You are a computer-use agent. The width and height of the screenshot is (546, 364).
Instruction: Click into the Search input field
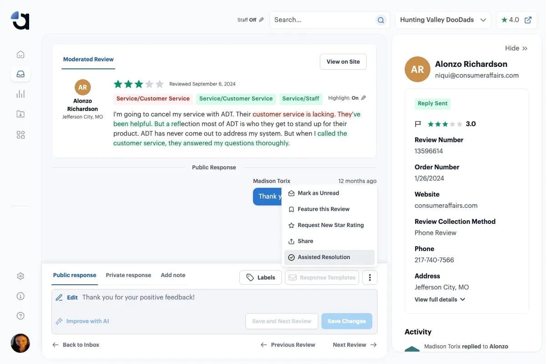[323, 20]
